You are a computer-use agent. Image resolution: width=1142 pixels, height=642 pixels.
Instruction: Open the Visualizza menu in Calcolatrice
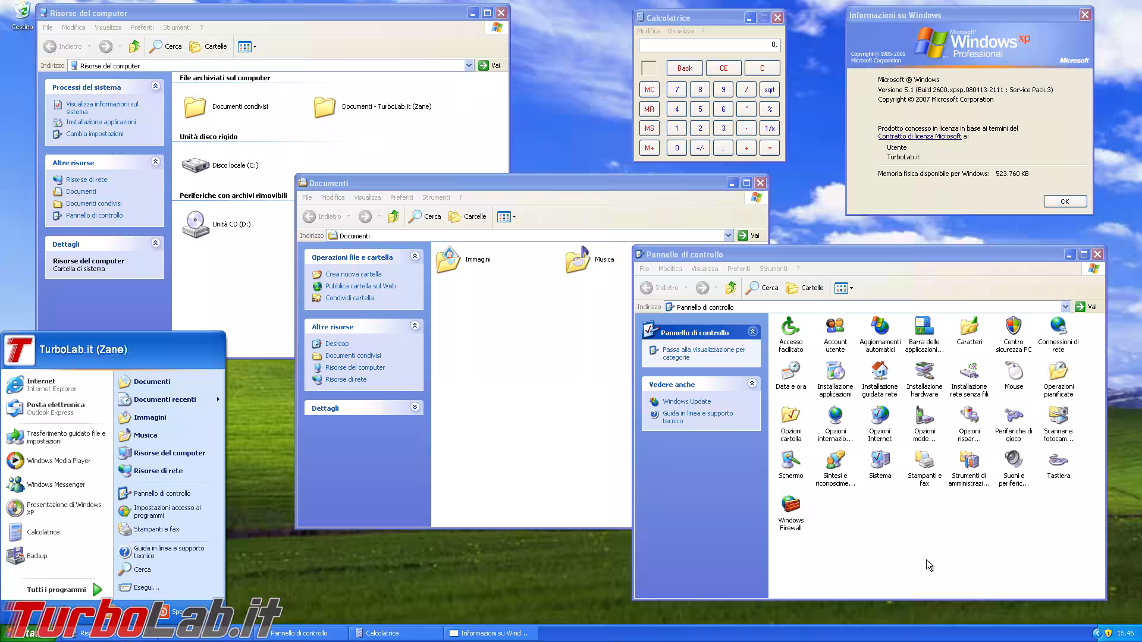click(680, 31)
